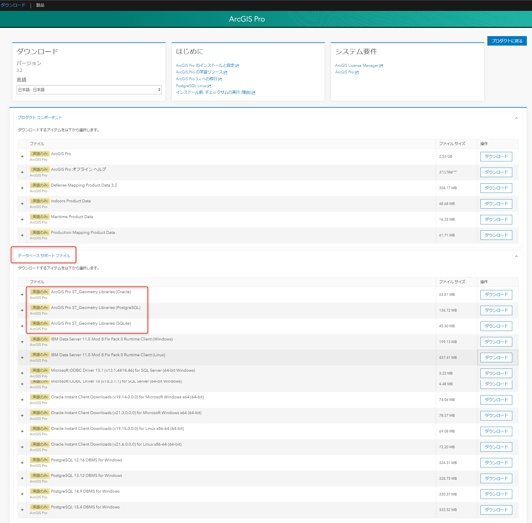Expand the ST_Geometry Libraries (SQLite) row
This screenshot has width=532, height=523.
click(22, 326)
